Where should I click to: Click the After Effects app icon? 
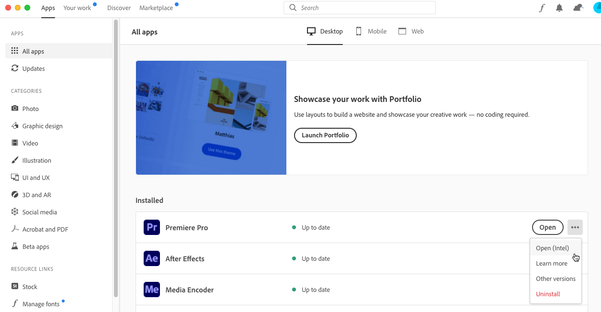point(152,258)
